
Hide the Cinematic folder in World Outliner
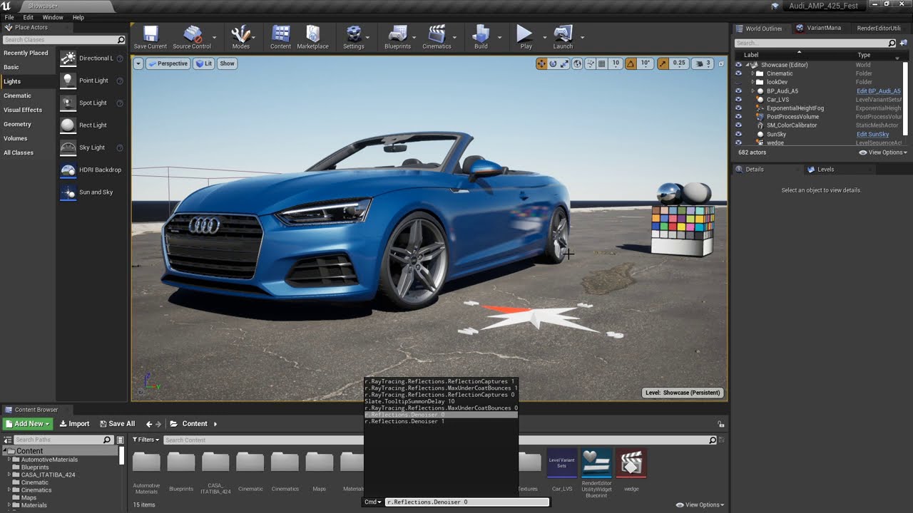(x=738, y=73)
